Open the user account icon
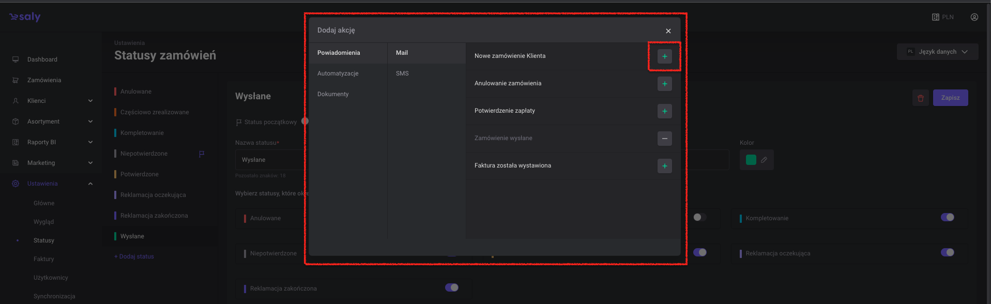 [x=974, y=17]
